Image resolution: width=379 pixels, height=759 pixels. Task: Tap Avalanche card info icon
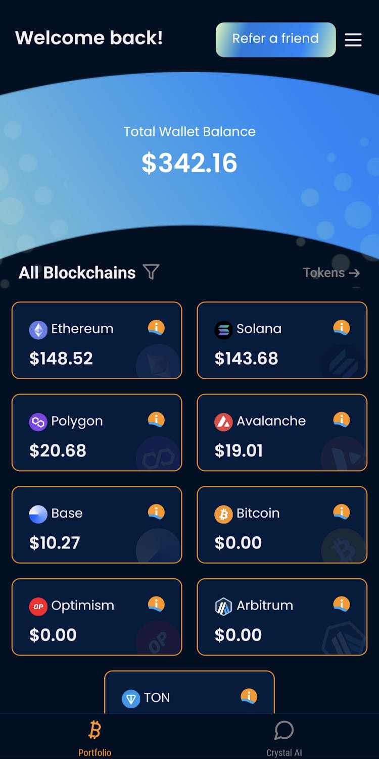(x=342, y=420)
